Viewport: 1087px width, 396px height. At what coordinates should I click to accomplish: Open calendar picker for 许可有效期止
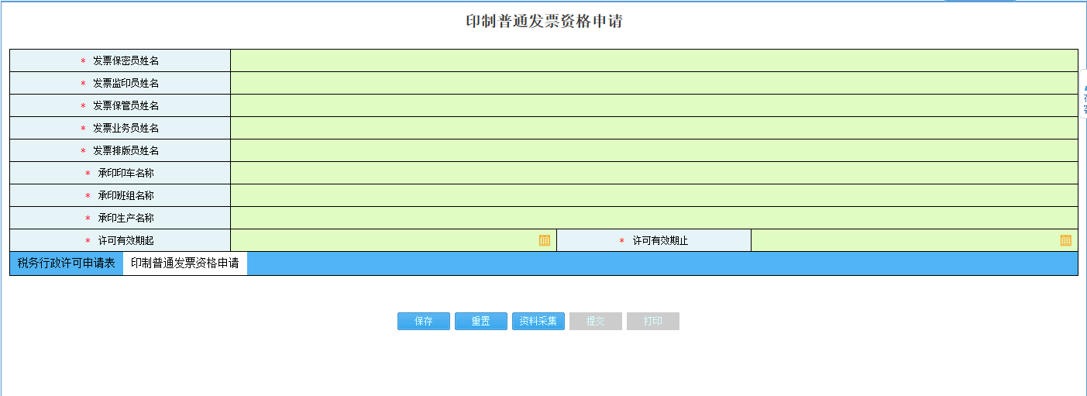[x=1065, y=240]
